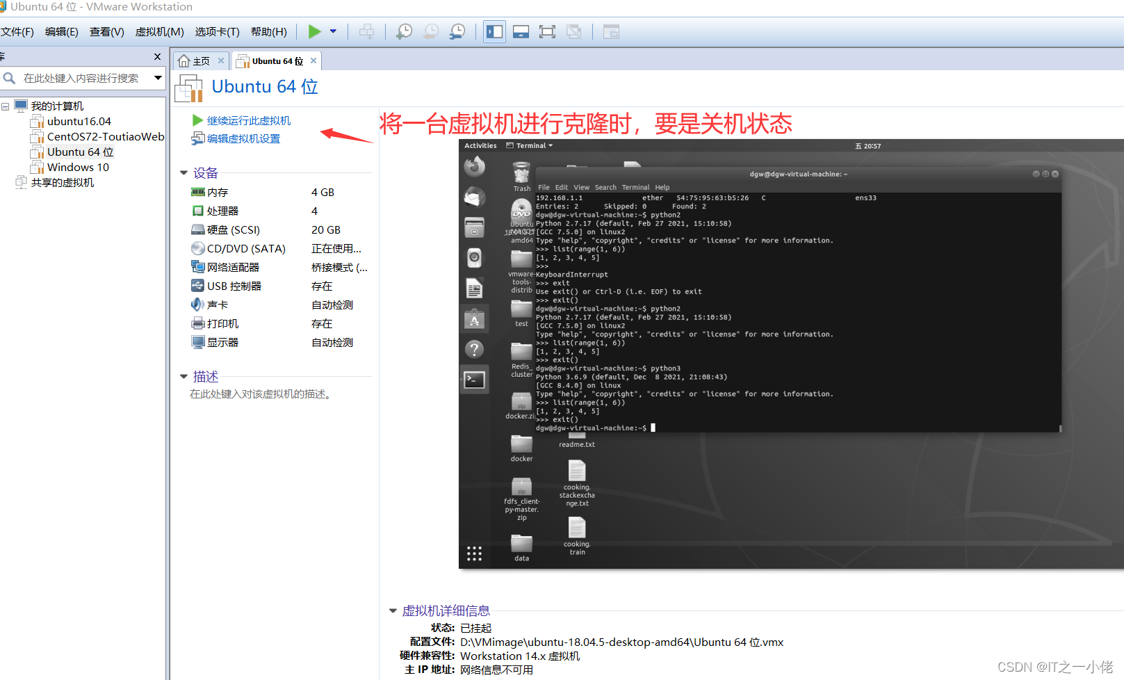Open the snapshot manager toolbar icon
1124x680 pixels.
[457, 31]
